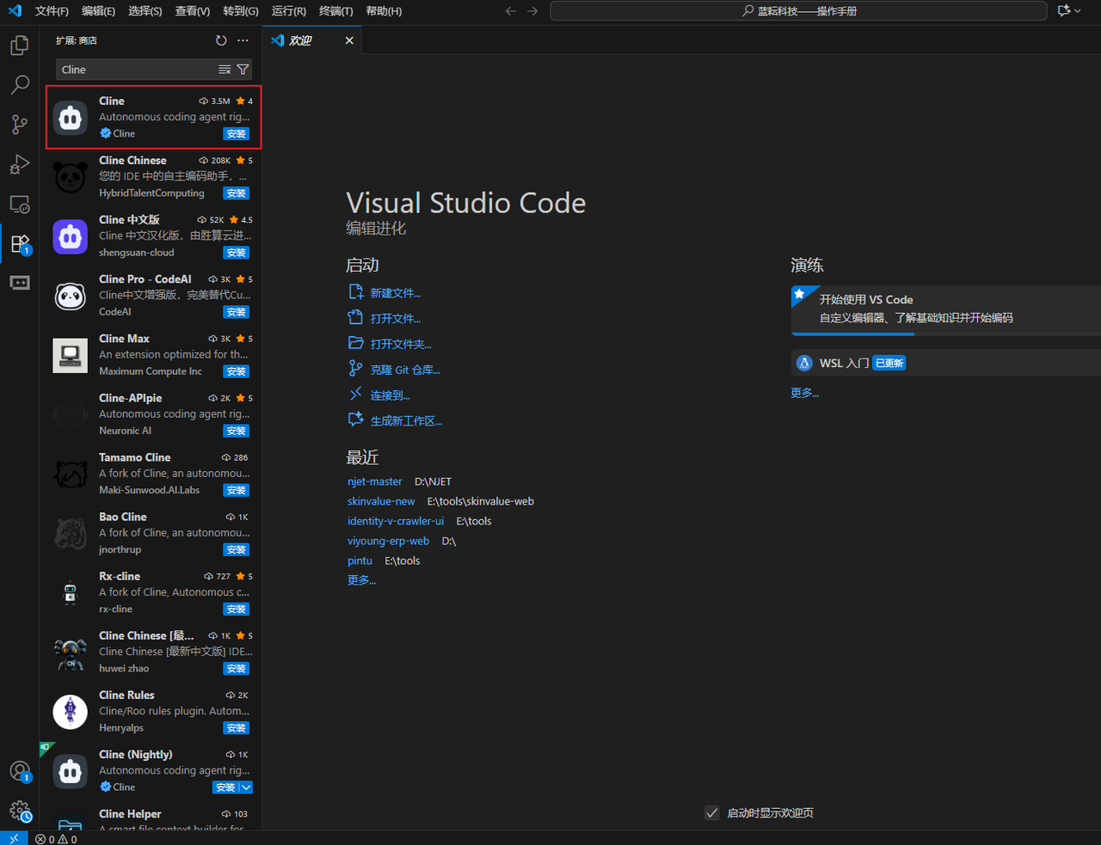Install the Cline Chinese extension
Screen dimensions: 1101x845
click(236, 193)
